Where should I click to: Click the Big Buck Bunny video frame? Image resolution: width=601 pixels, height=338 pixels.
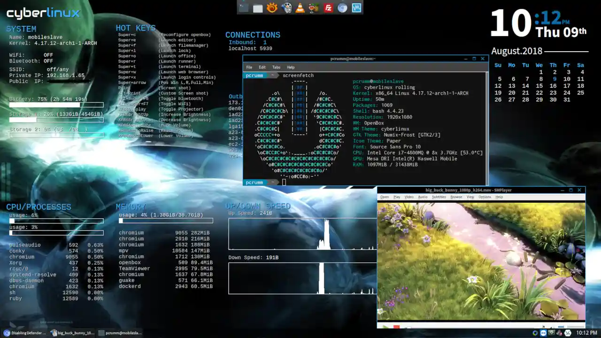pyautogui.click(x=481, y=261)
